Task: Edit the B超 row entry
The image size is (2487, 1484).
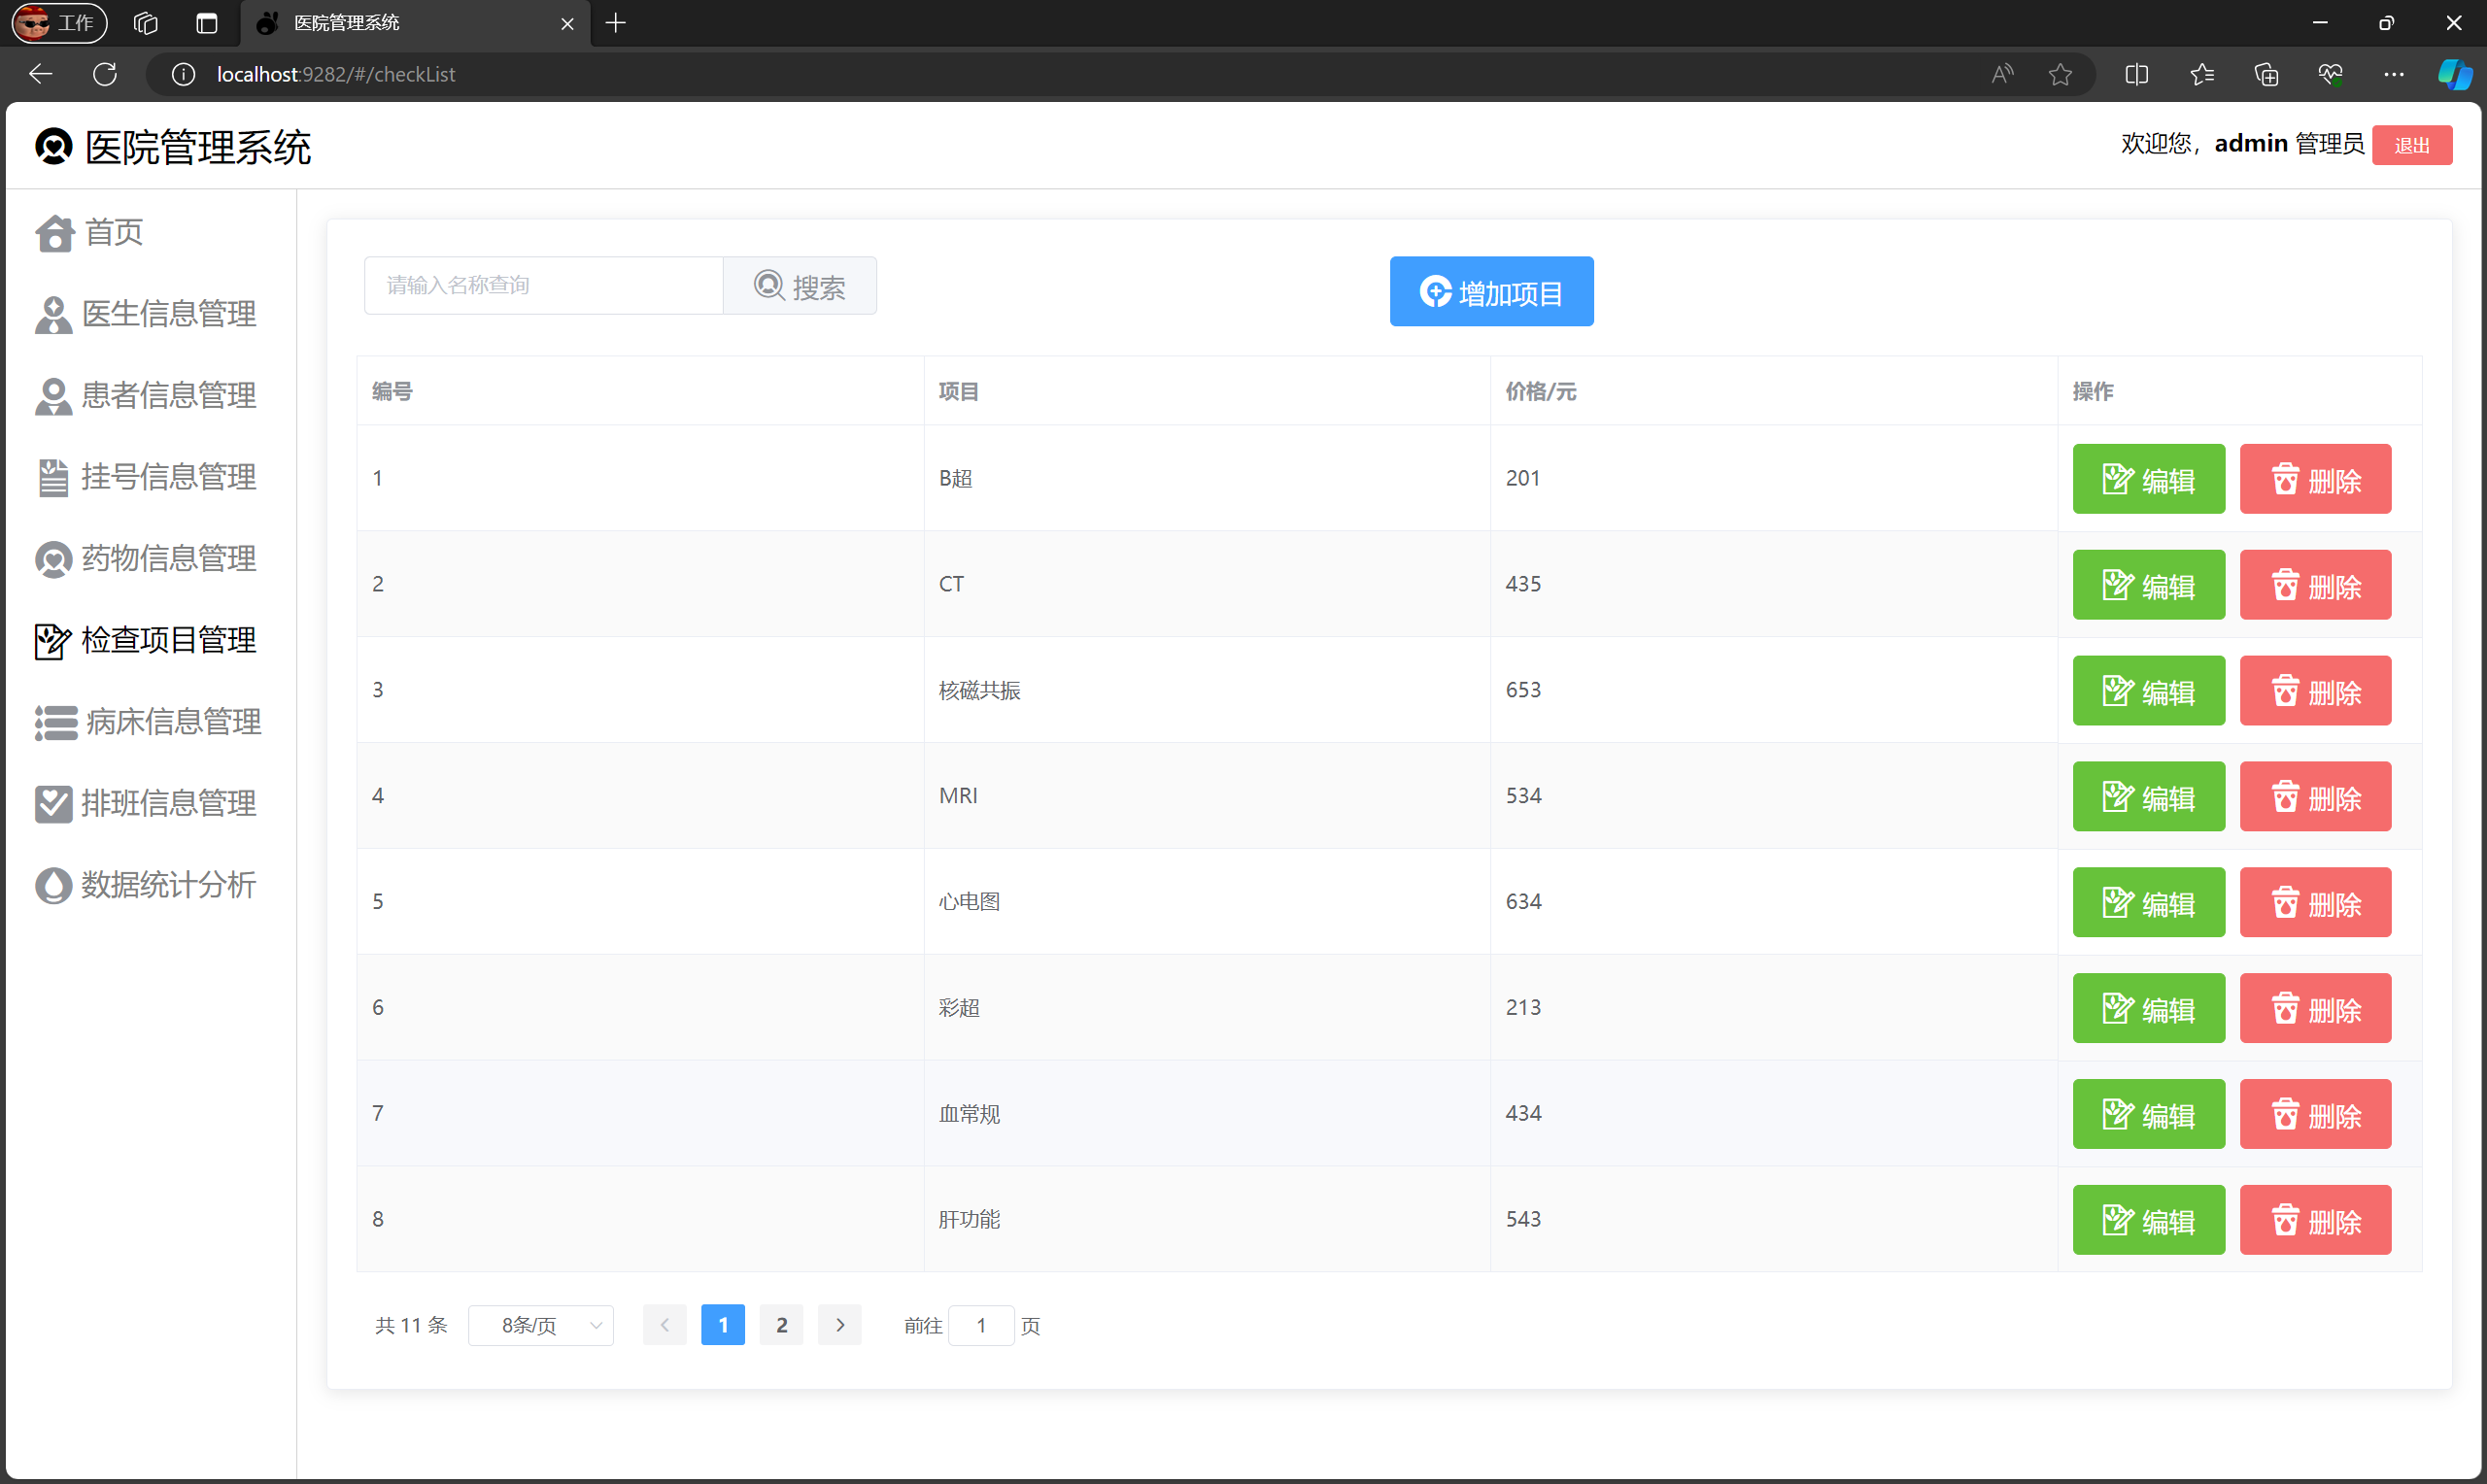Action: (x=2147, y=479)
